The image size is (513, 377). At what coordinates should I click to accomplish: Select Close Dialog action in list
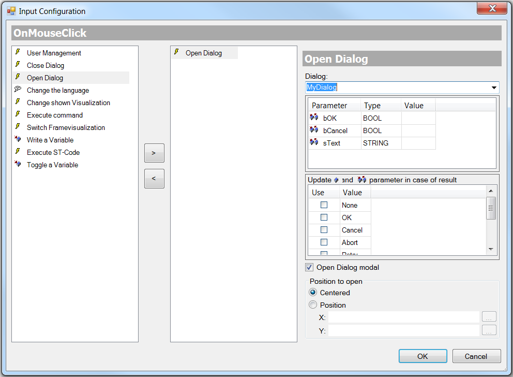point(46,65)
